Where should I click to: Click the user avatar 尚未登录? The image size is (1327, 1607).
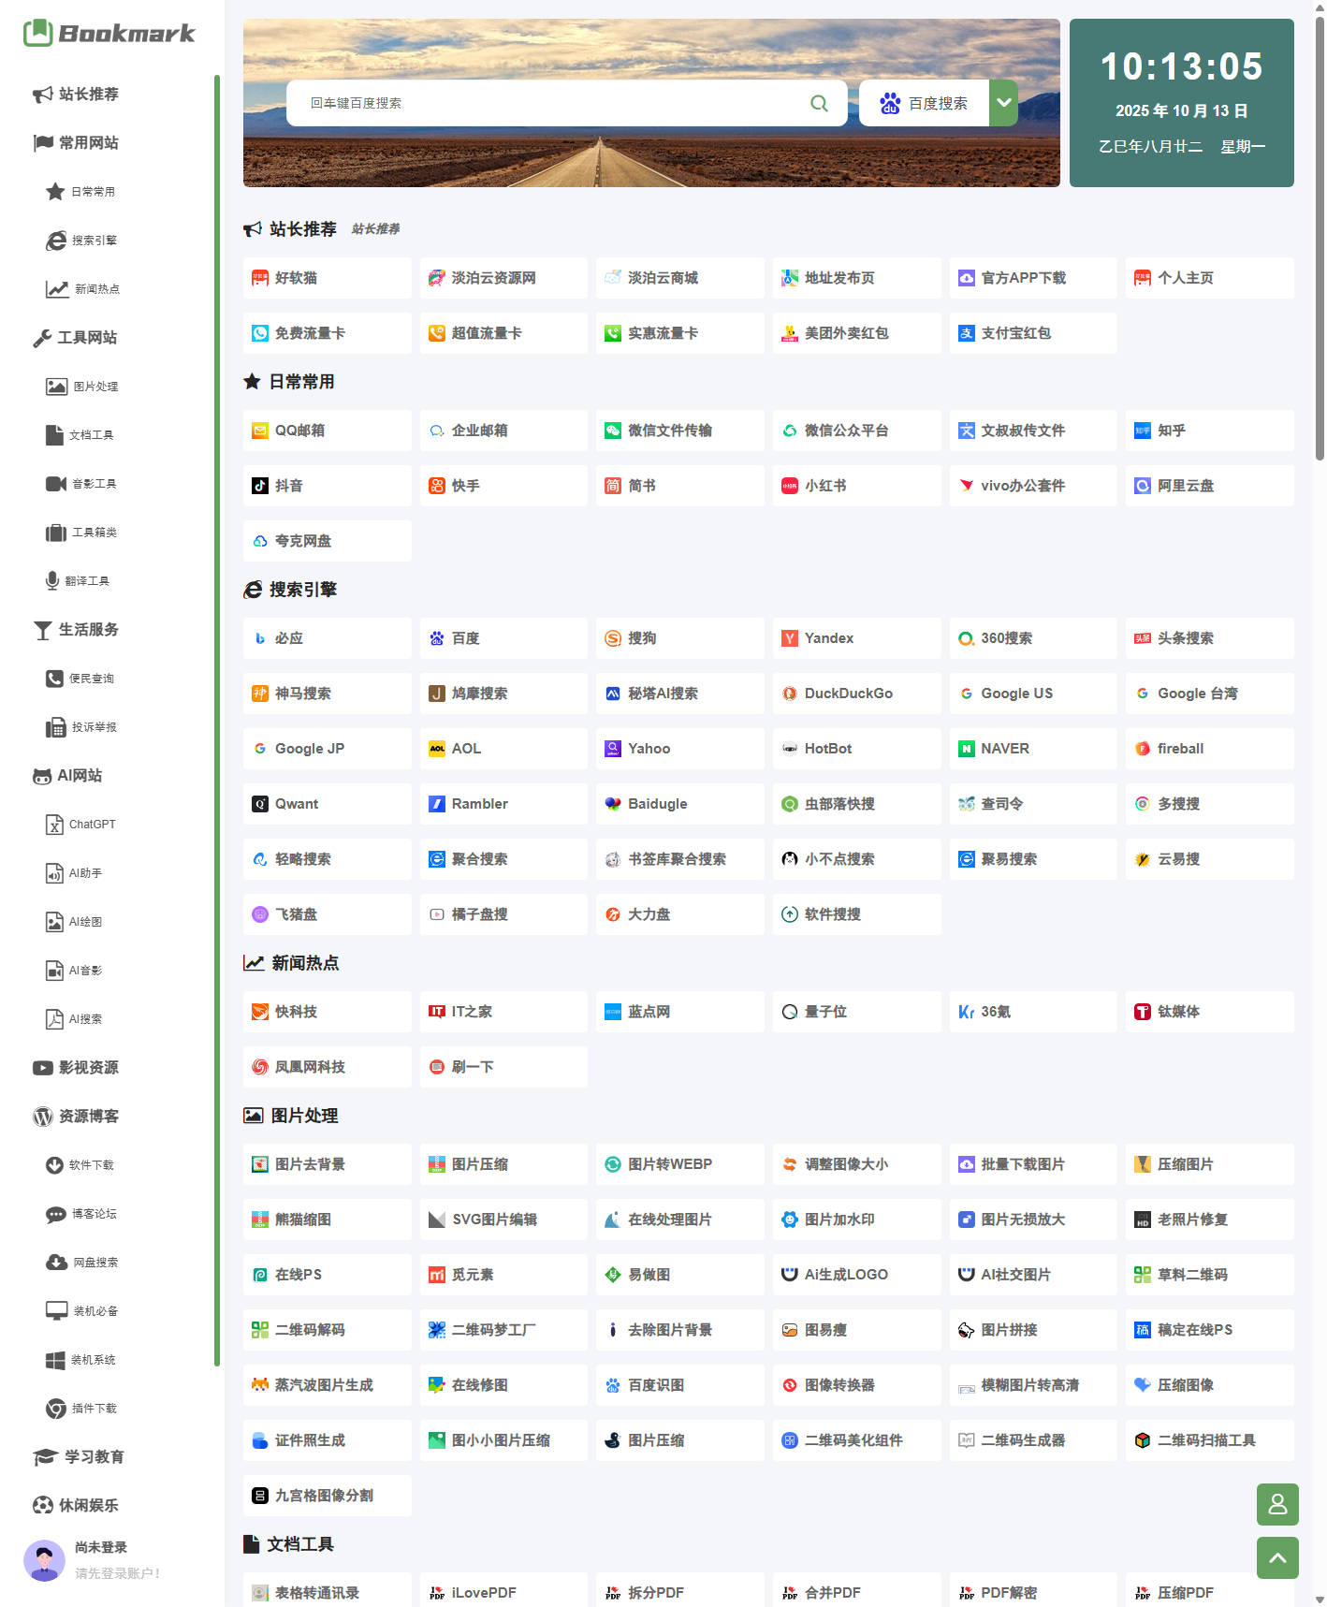click(x=44, y=1559)
